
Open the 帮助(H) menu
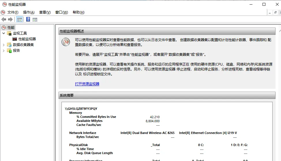[78, 12]
